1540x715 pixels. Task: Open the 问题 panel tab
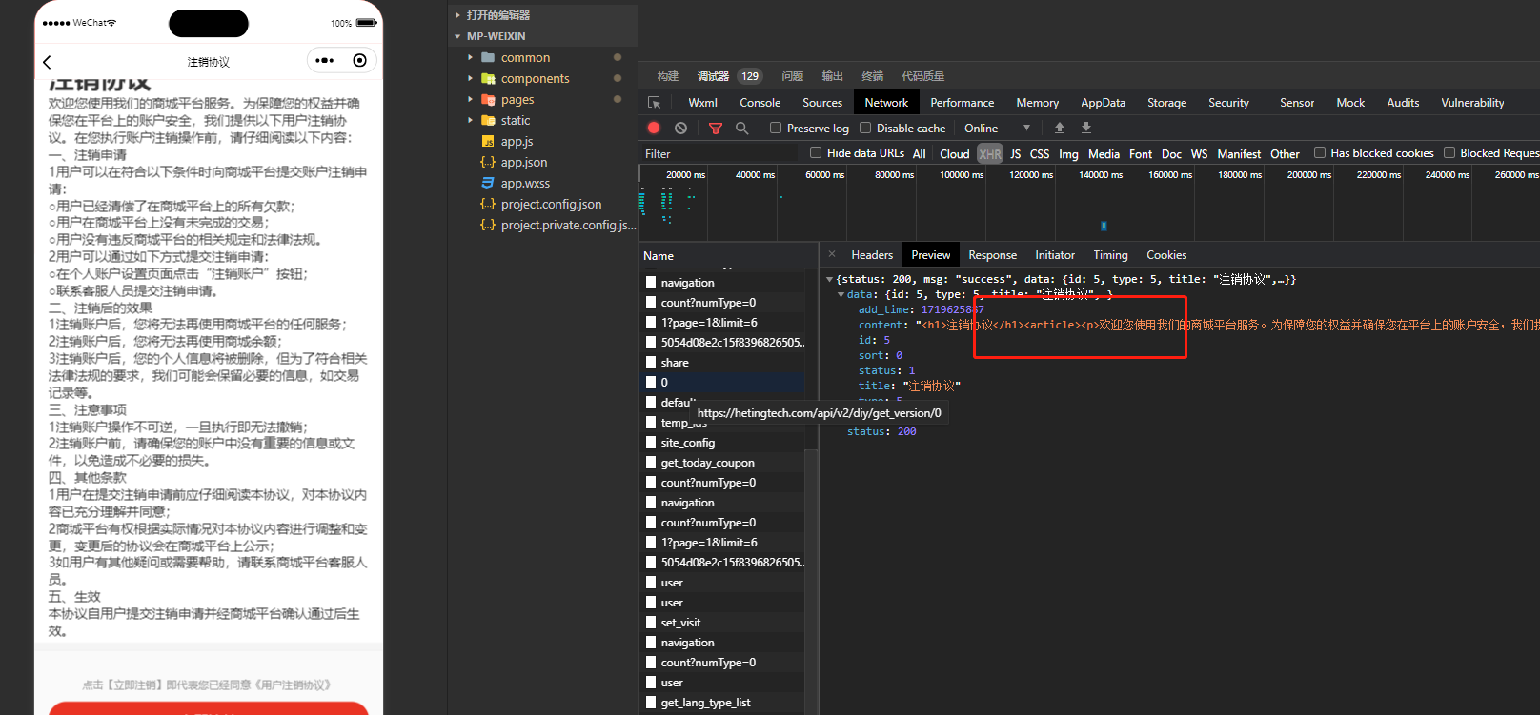pyautogui.click(x=792, y=76)
